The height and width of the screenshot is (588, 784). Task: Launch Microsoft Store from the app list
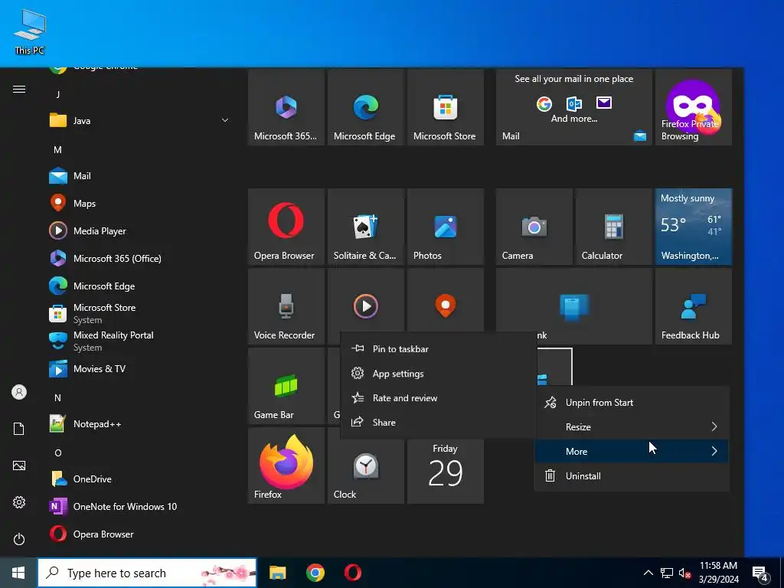140,313
